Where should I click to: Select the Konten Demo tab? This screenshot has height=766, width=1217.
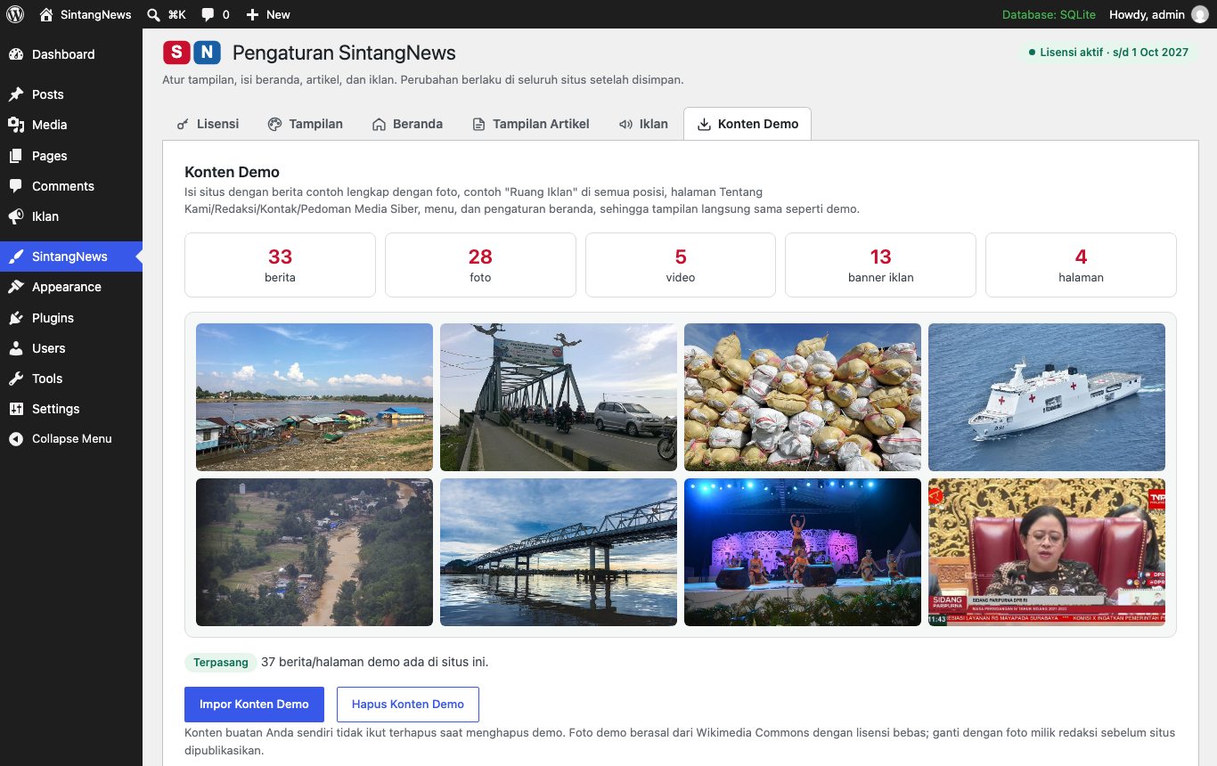(x=747, y=124)
